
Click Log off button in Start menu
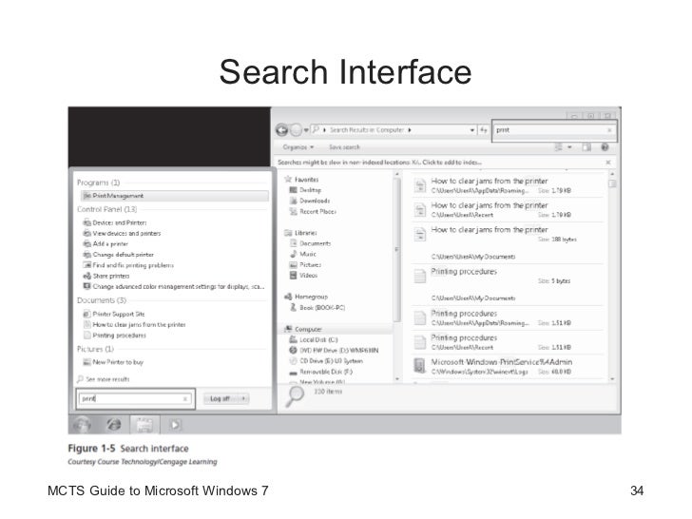click(221, 398)
